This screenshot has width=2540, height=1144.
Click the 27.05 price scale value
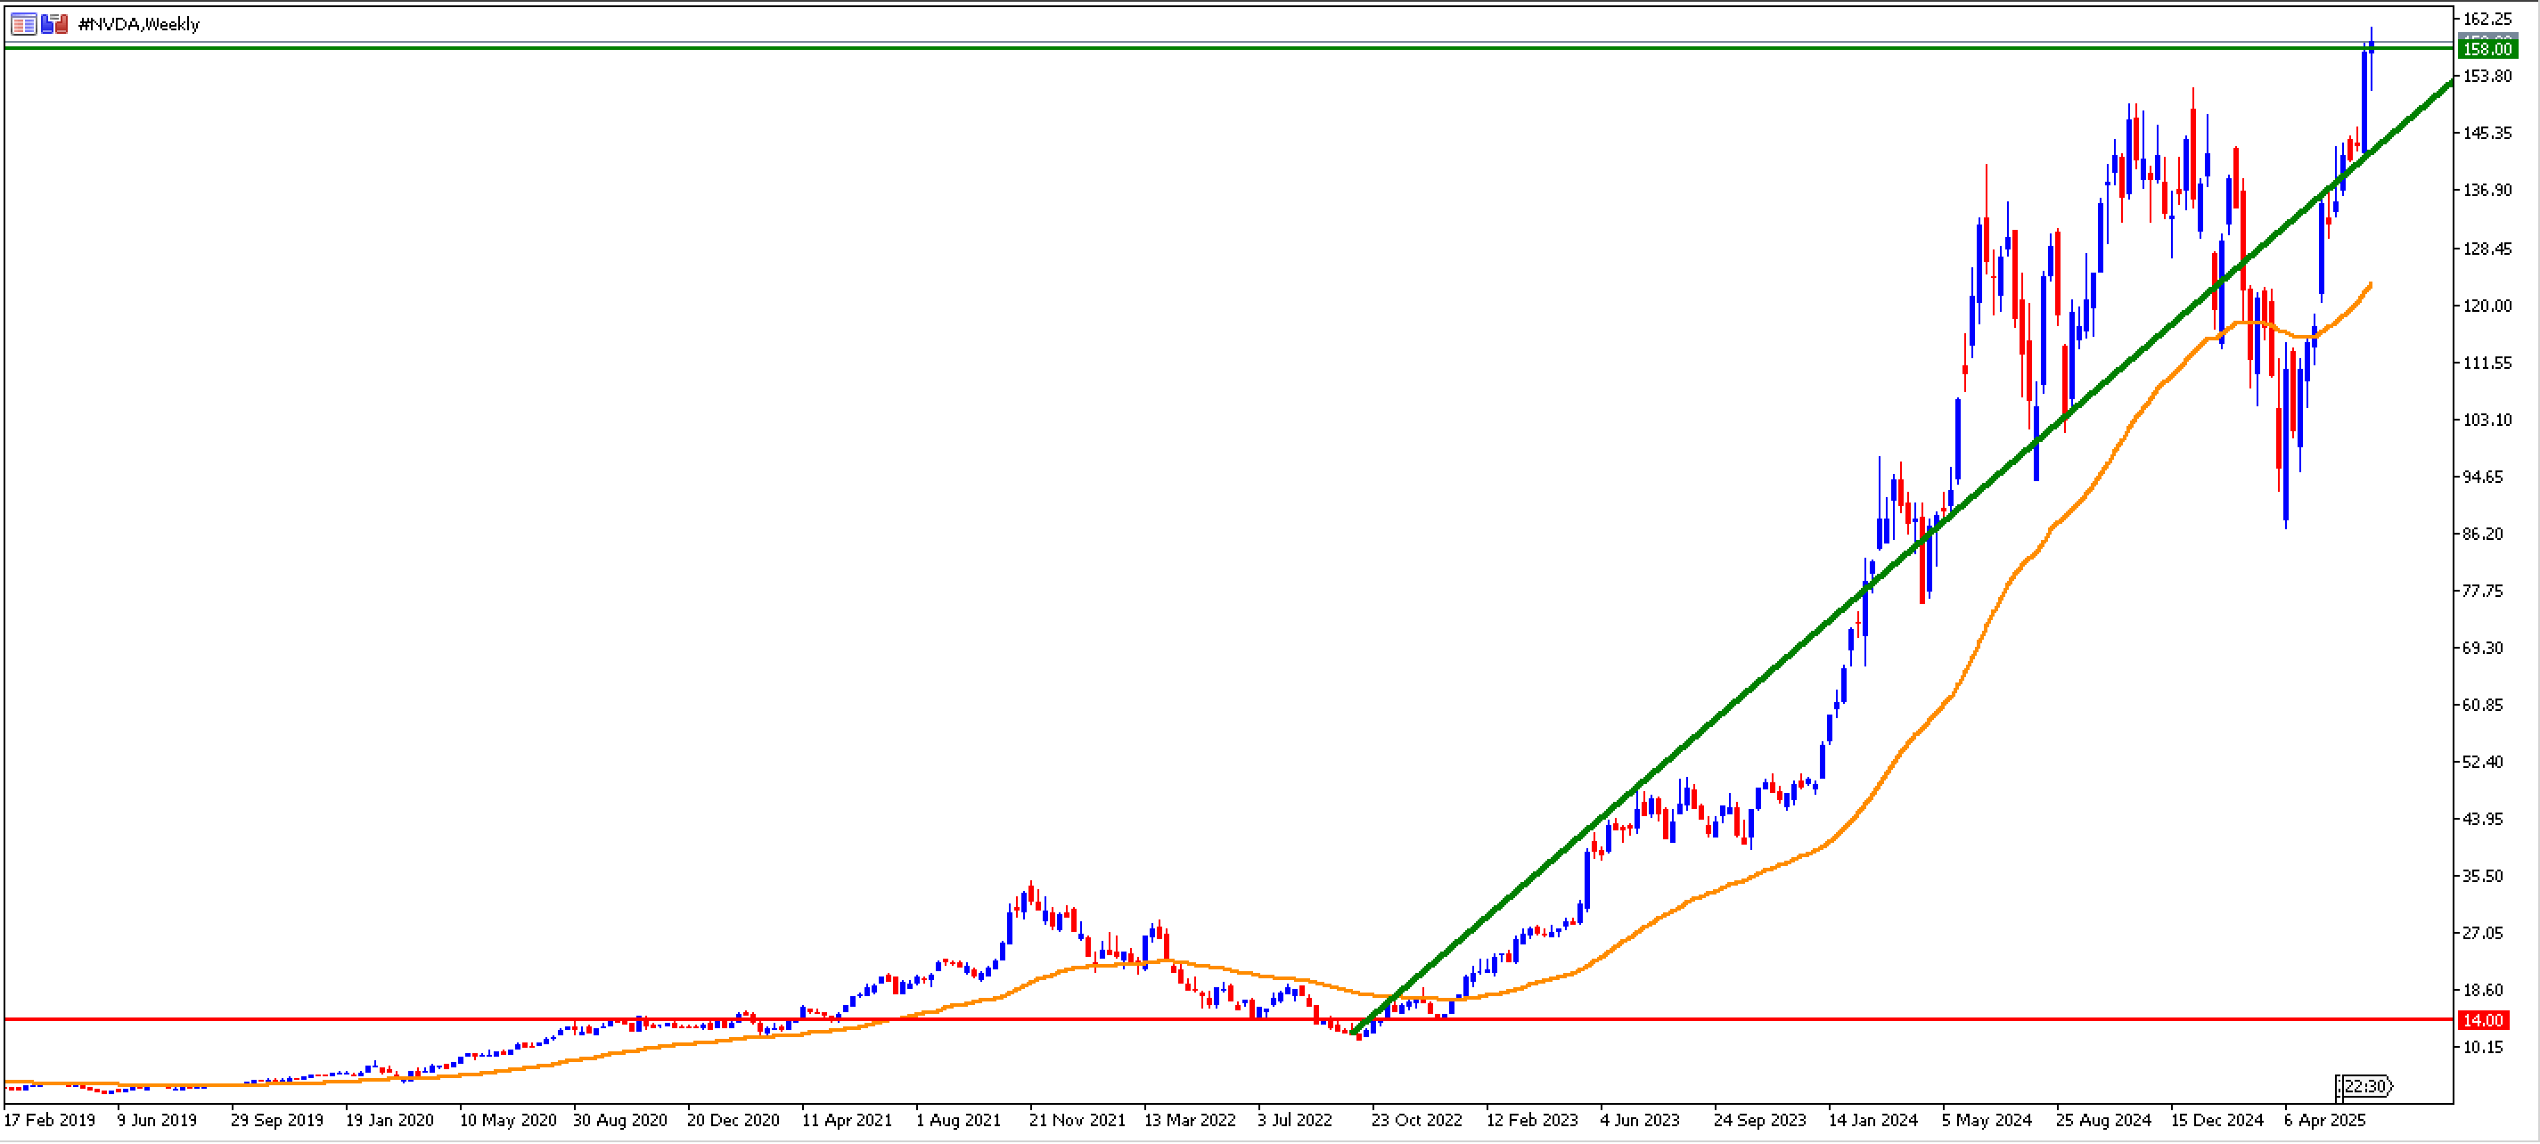(x=2483, y=933)
